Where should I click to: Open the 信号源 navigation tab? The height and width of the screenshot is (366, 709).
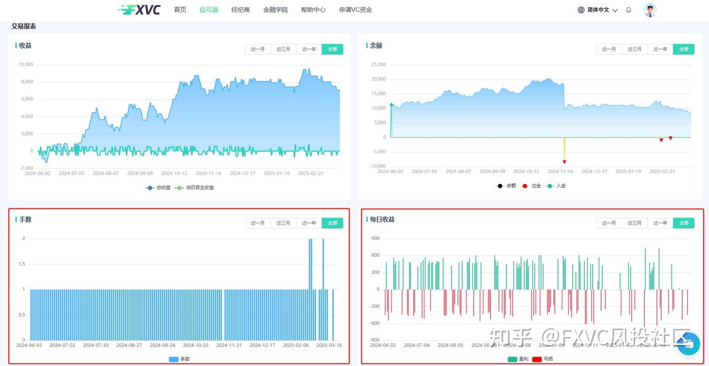tap(209, 10)
